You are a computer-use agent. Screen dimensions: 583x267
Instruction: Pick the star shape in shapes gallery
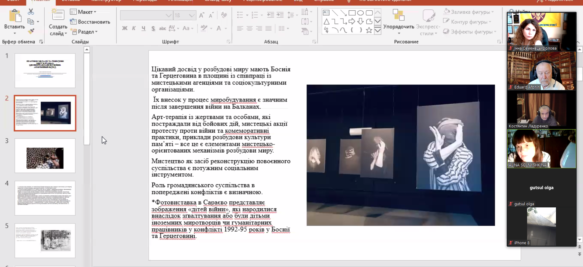point(369,30)
